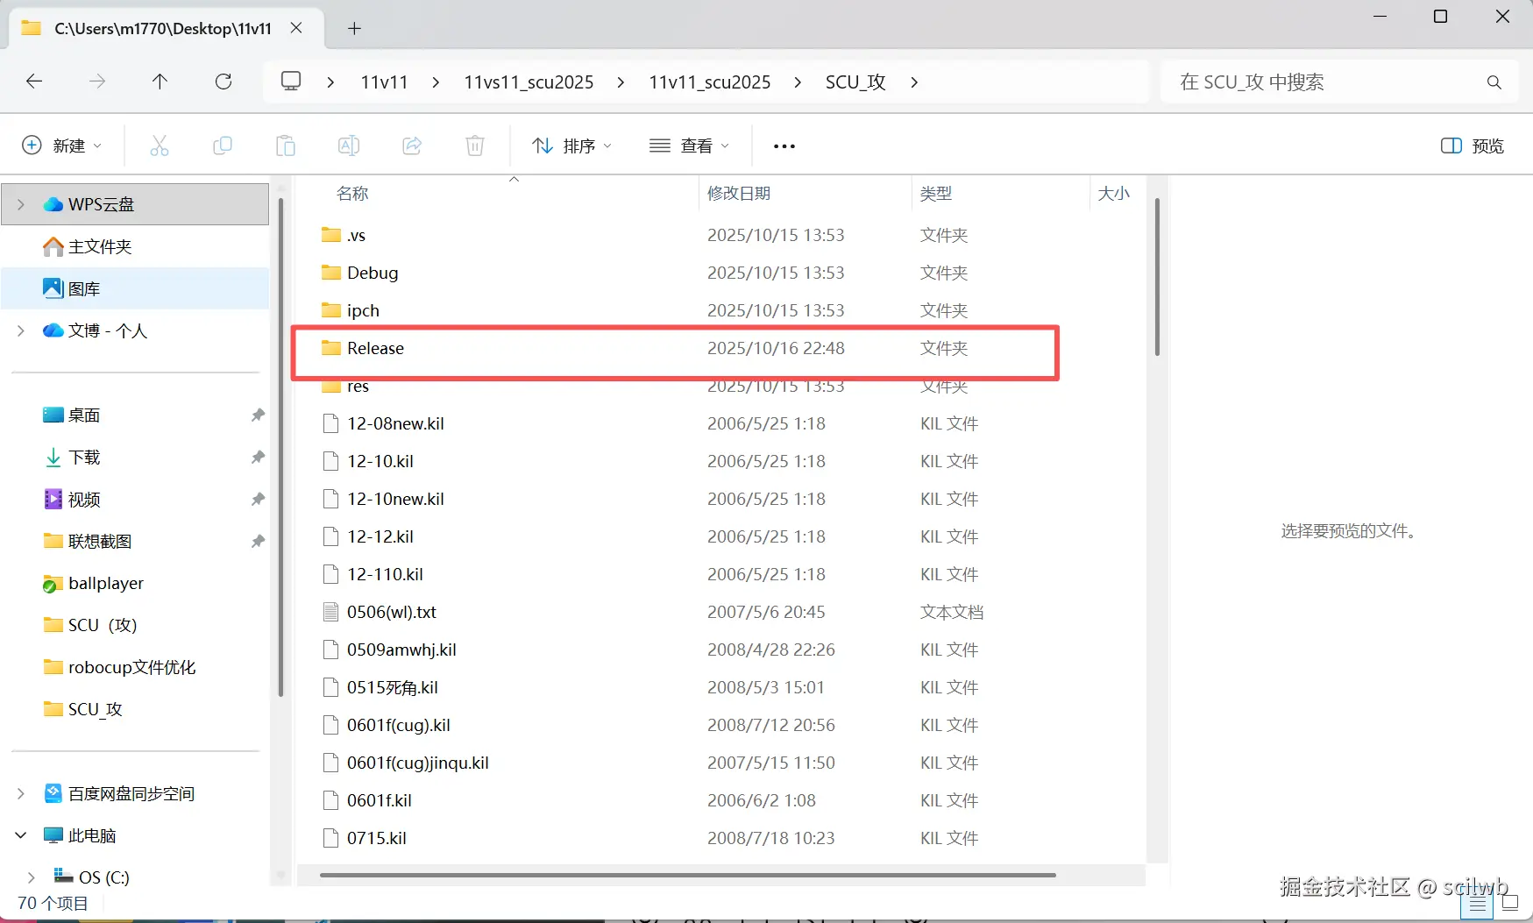Screen dimensions: 1533x923
Task: Open a new tab with plus button
Action: click(x=354, y=28)
